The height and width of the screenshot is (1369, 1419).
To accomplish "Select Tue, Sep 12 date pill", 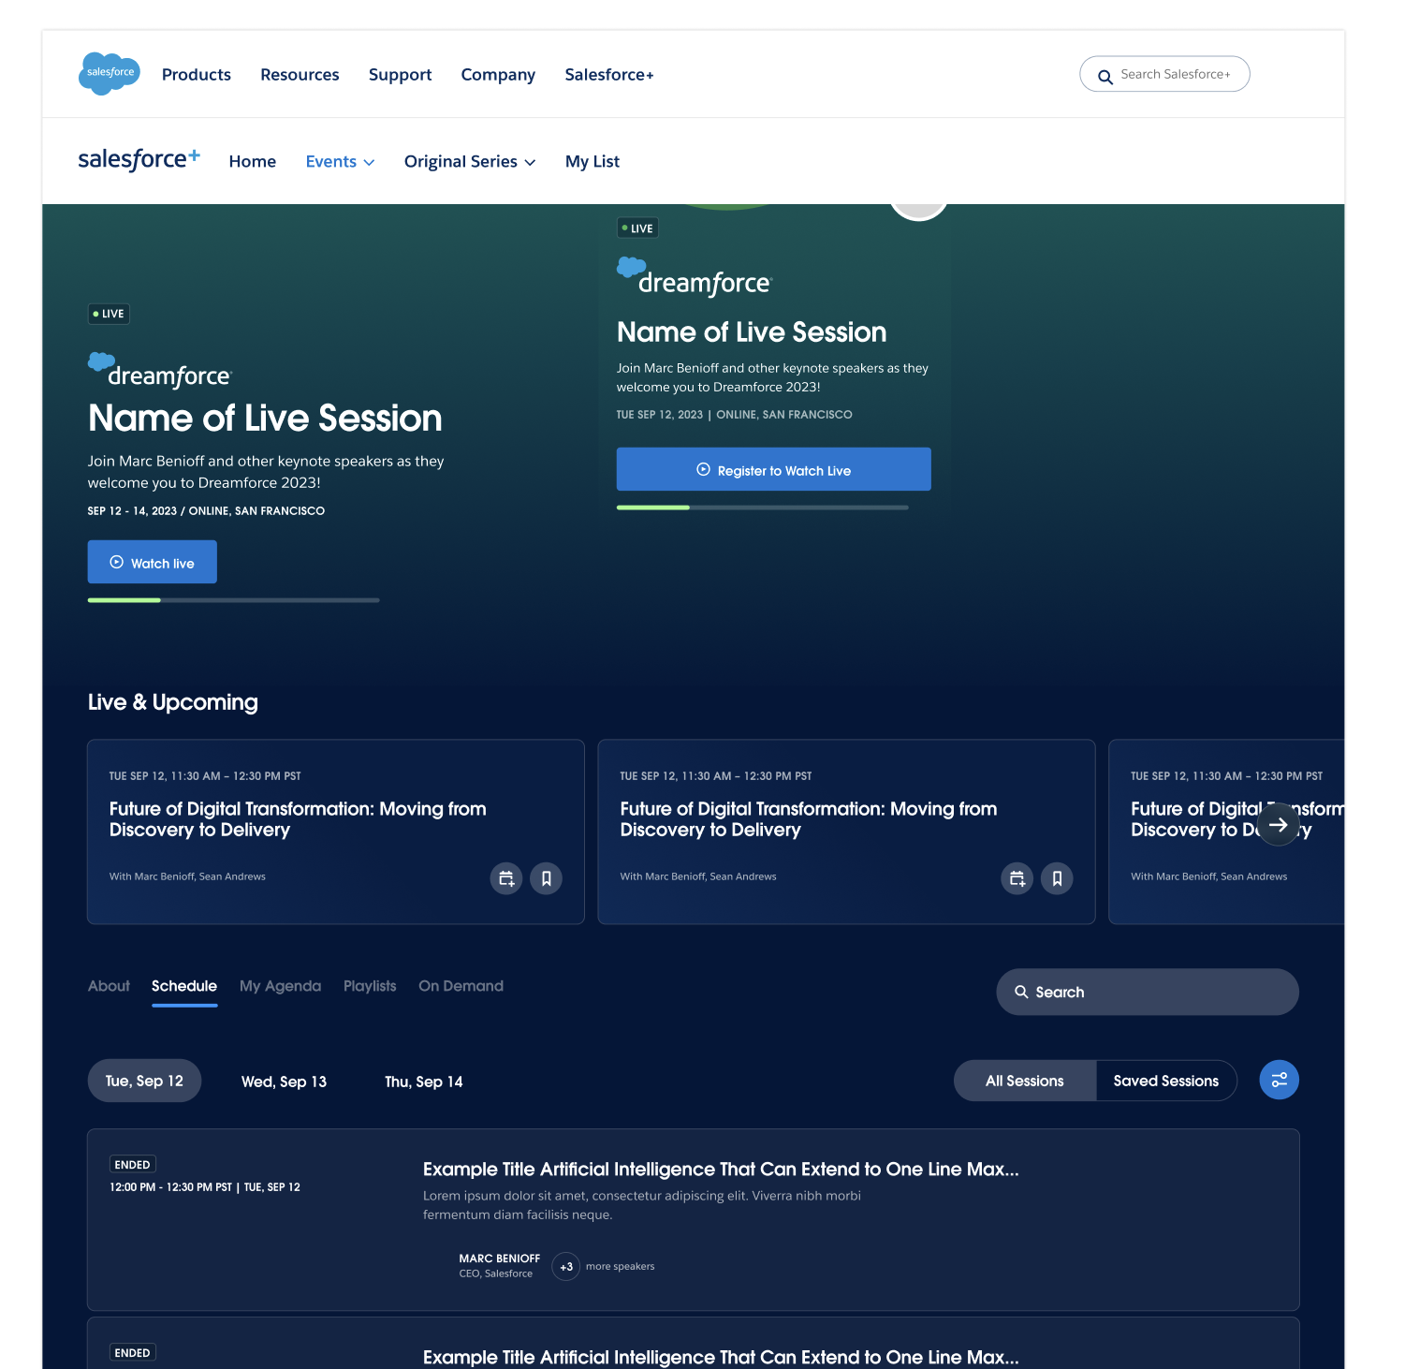I will tap(144, 1081).
